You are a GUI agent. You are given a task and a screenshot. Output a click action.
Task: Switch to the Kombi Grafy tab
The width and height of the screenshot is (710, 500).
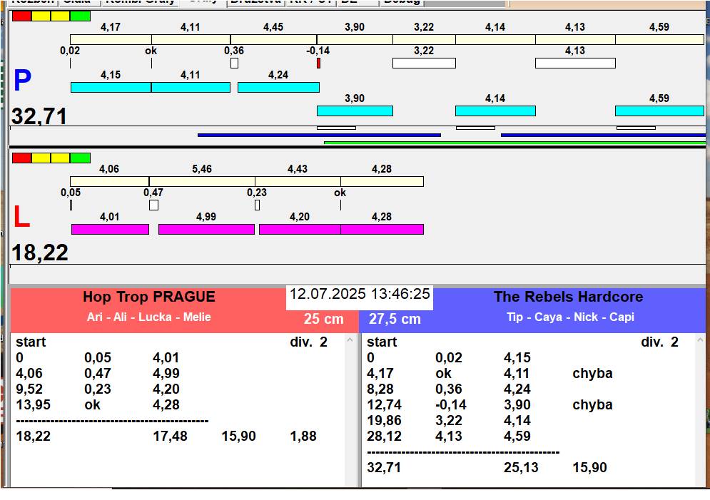pos(140,2)
